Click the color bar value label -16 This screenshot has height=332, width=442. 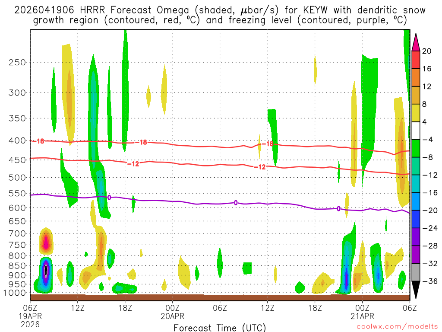pyautogui.click(x=430, y=193)
